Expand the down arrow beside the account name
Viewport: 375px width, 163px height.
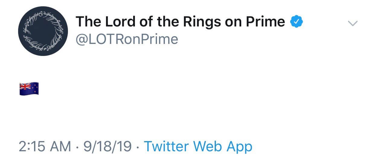click(x=353, y=23)
